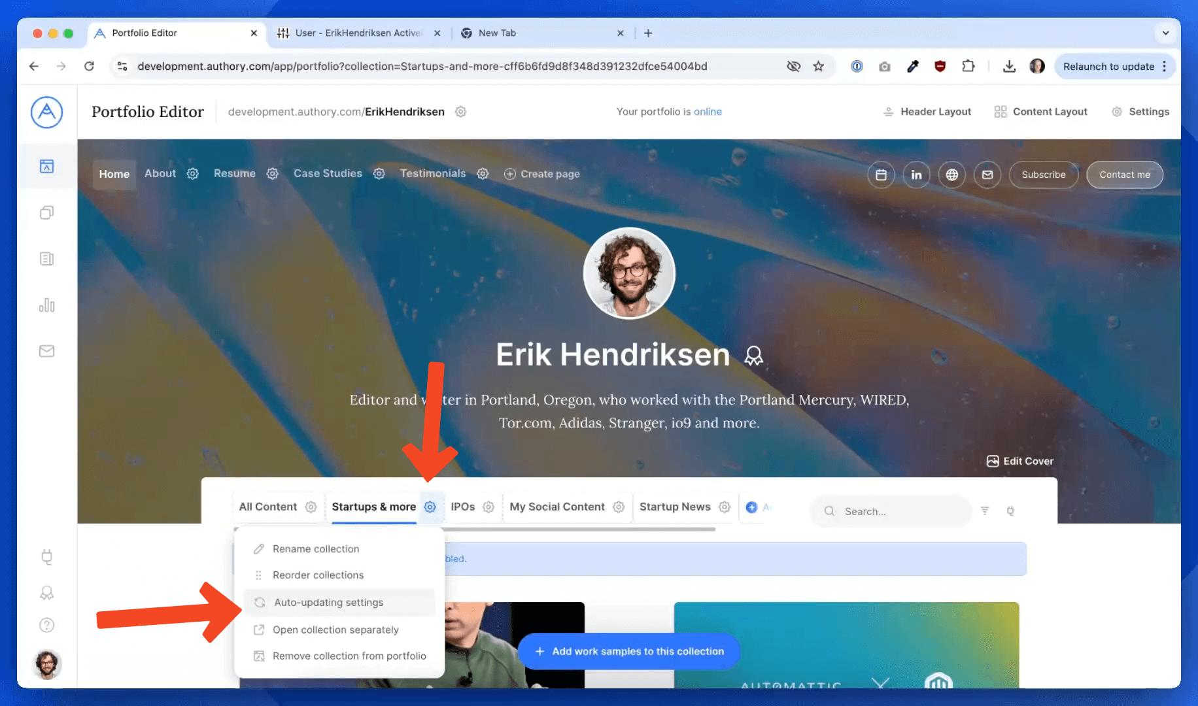
Task: Go to the Home page tab
Action: click(x=114, y=174)
